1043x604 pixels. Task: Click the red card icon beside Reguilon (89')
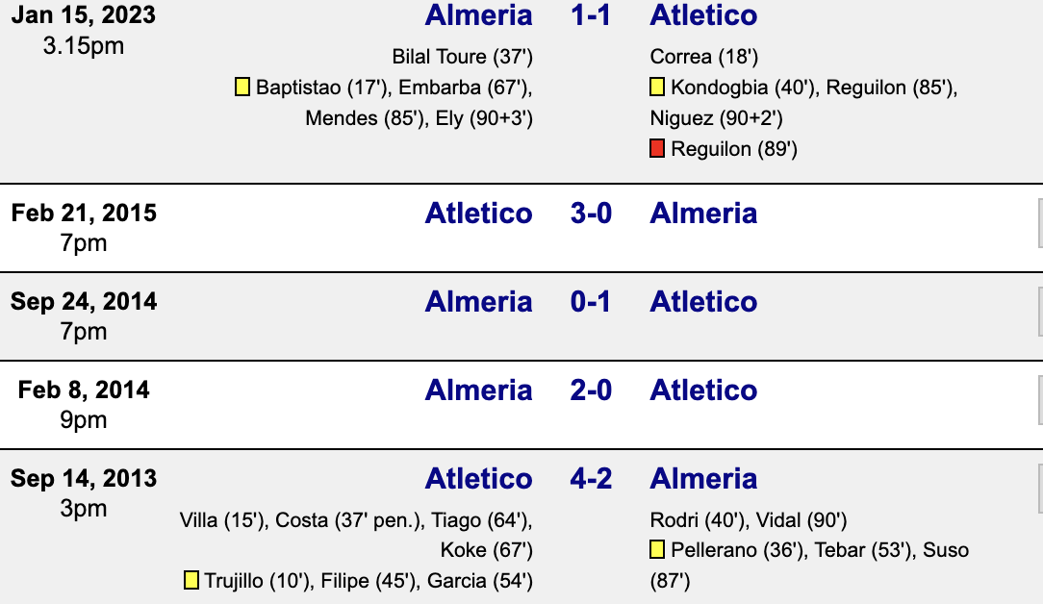[657, 149]
